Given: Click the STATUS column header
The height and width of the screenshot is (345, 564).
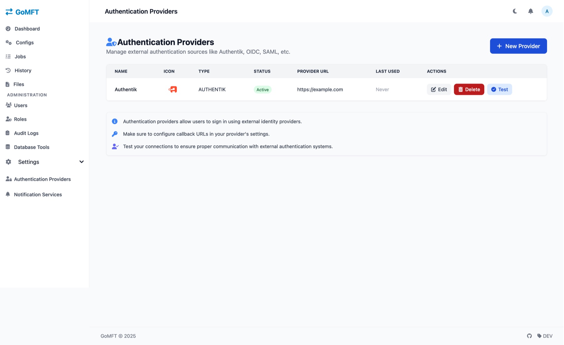Looking at the screenshot, I should 262,71.
